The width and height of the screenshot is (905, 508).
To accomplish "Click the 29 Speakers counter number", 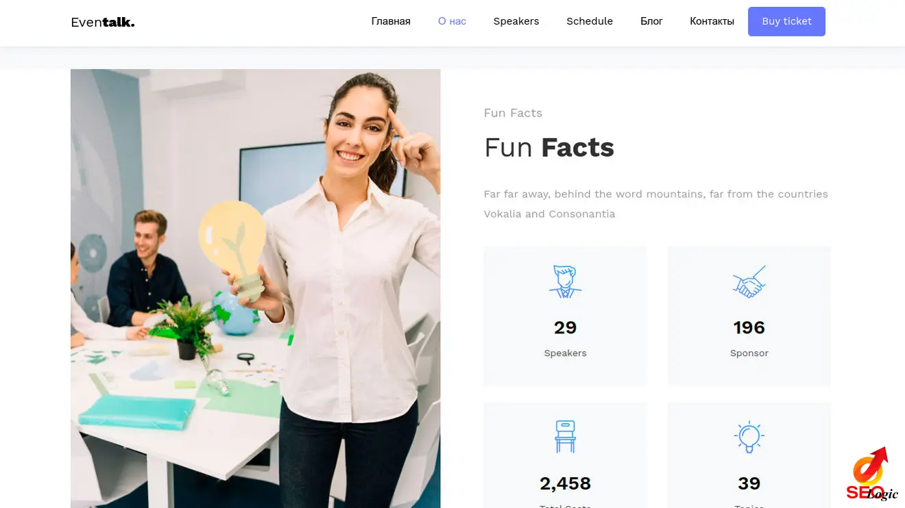I will (x=565, y=328).
